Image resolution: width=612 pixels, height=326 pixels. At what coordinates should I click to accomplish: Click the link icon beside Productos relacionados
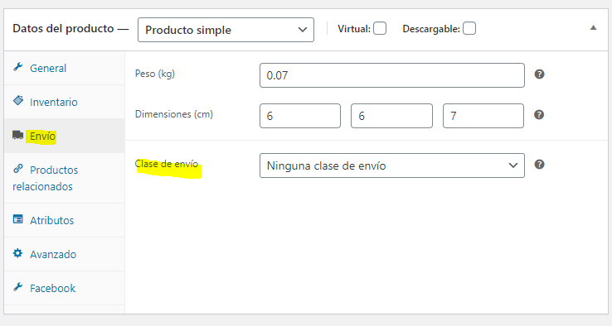click(x=18, y=169)
